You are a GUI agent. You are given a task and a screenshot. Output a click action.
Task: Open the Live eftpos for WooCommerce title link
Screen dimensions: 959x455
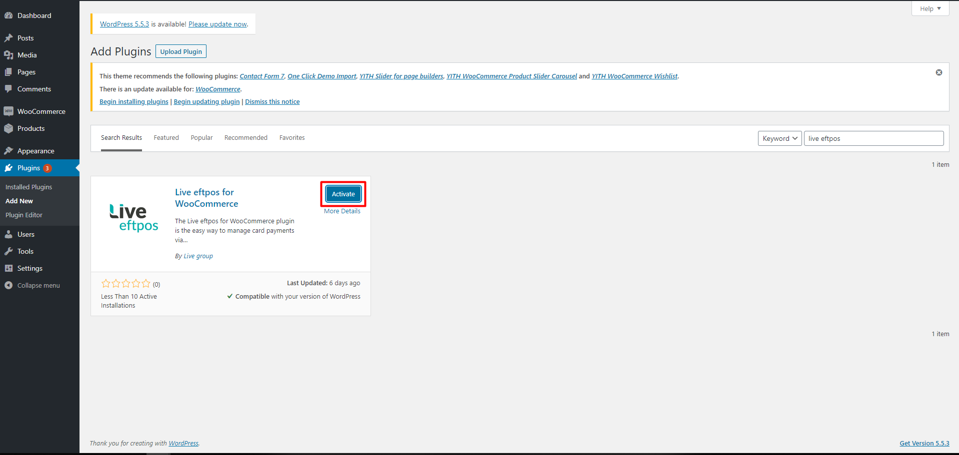[206, 198]
